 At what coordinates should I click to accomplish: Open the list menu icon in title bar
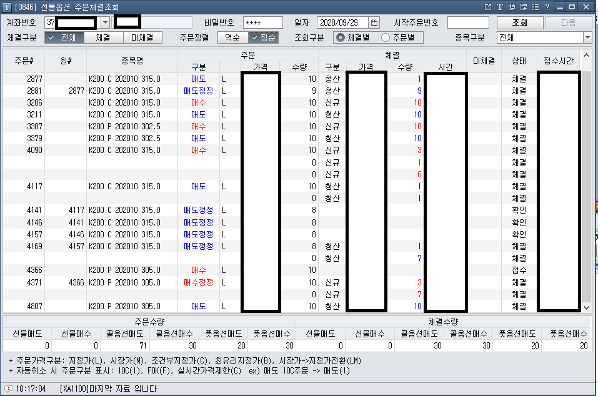pos(535,7)
